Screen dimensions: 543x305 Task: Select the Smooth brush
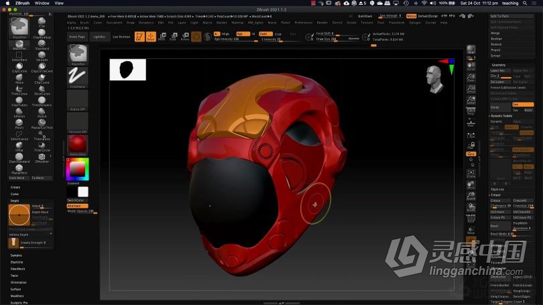pyautogui.click(x=42, y=56)
